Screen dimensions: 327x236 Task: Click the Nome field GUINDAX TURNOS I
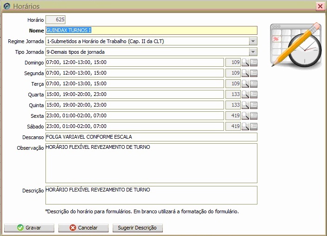pyautogui.click(x=151, y=30)
